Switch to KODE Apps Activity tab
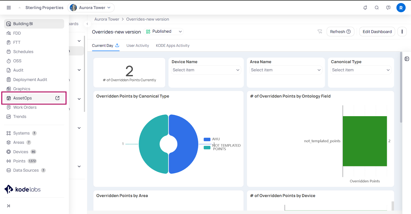The width and height of the screenshot is (411, 214). pos(173,46)
